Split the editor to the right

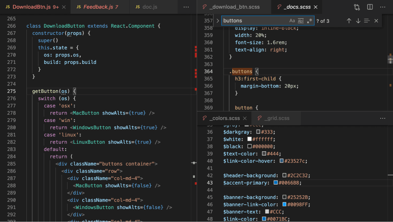pyautogui.click(x=370, y=7)
